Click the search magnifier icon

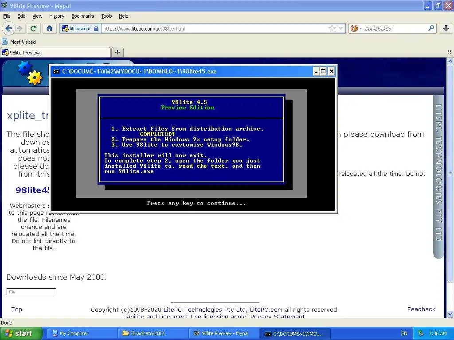pos(431,28)
